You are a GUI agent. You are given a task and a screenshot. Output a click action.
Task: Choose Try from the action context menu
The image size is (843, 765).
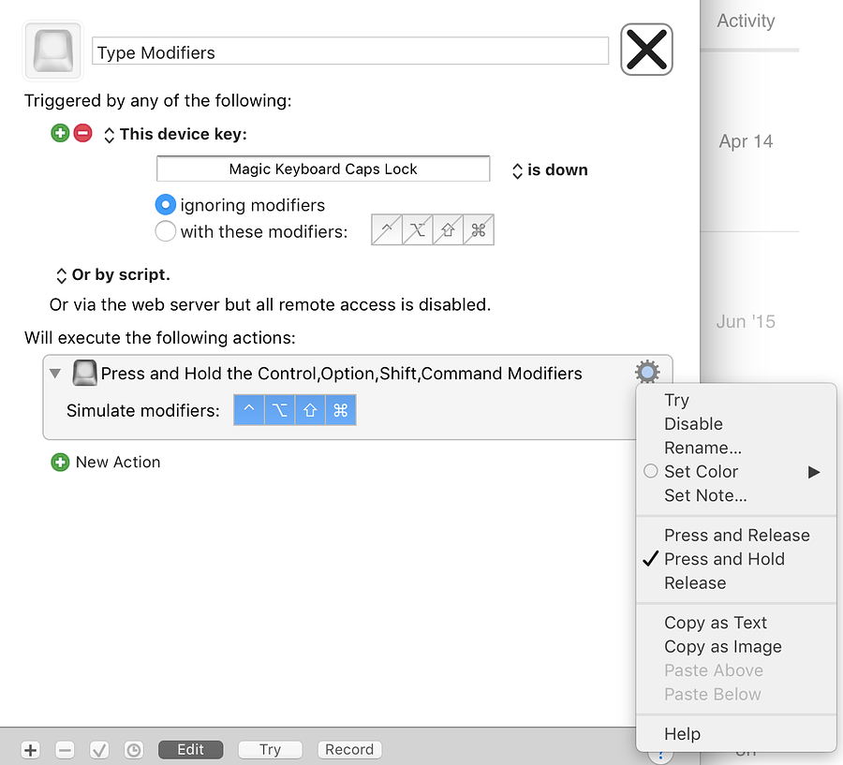736,400
